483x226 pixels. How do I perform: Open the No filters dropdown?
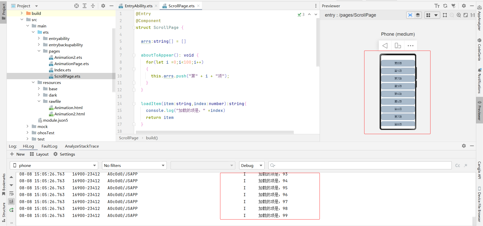coord(134,165)
